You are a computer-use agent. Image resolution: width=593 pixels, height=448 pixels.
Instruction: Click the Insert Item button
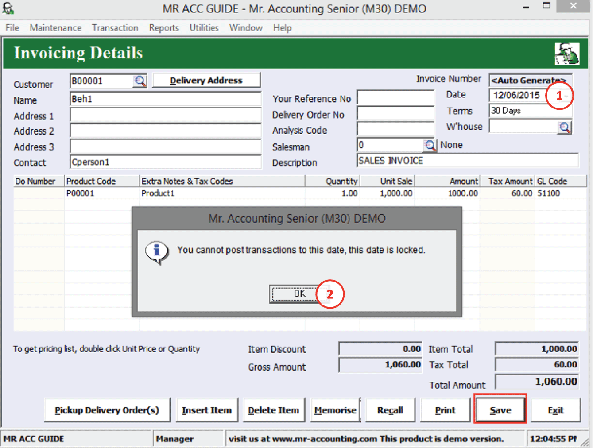tap(207, 410)
